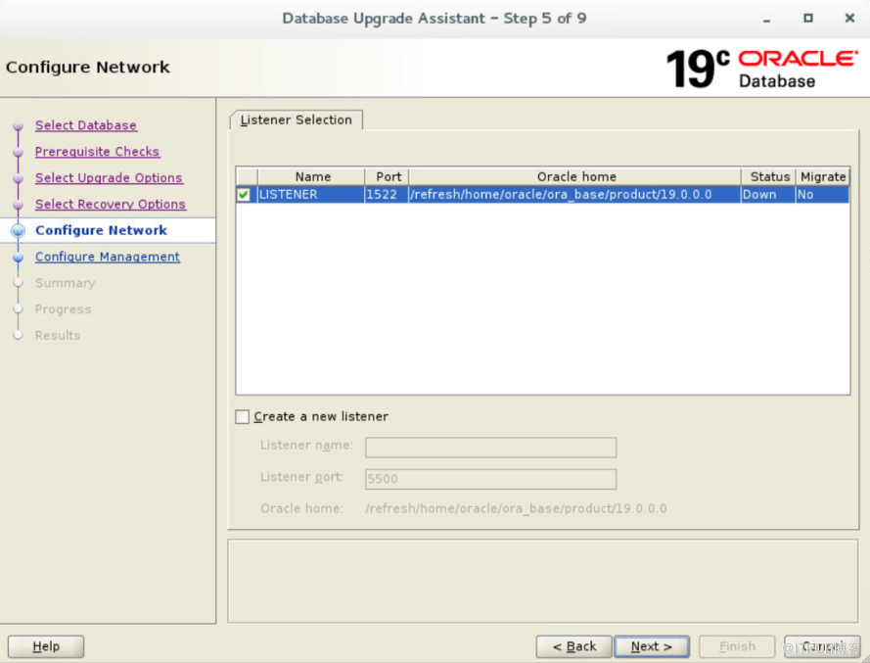The width and height of the screenshot is (870, 663).
Task: Click the disabled Finish button
Action: (737, 646)
